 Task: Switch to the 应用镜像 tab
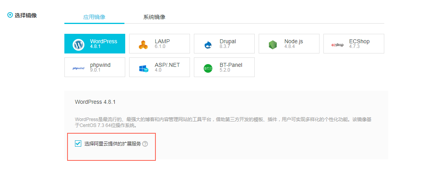click(x=94, y=17)
